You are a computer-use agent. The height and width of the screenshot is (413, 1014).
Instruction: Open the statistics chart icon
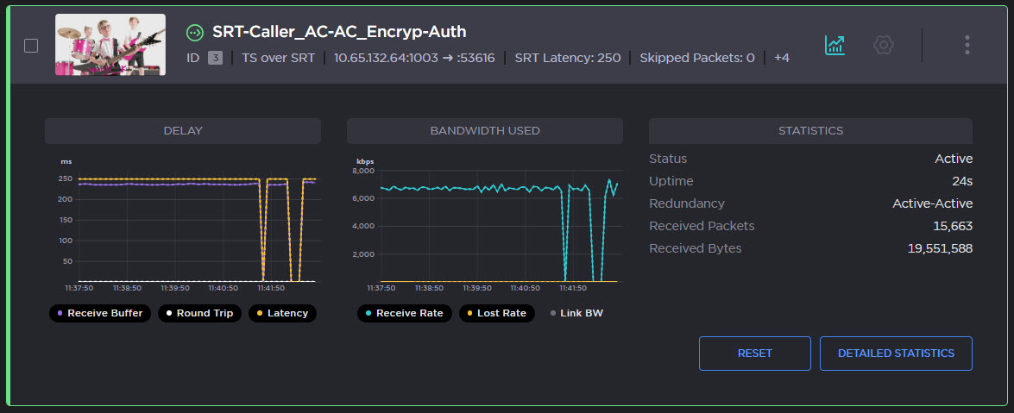tap(835, 45)
